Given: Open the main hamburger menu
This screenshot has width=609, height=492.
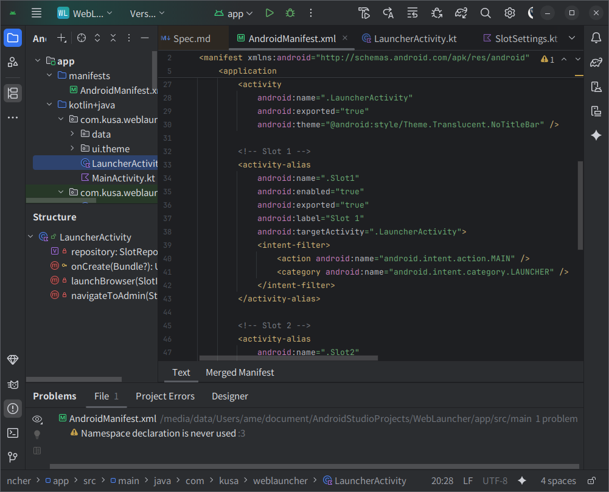Looking at the screenshot, I should (36, 12).
